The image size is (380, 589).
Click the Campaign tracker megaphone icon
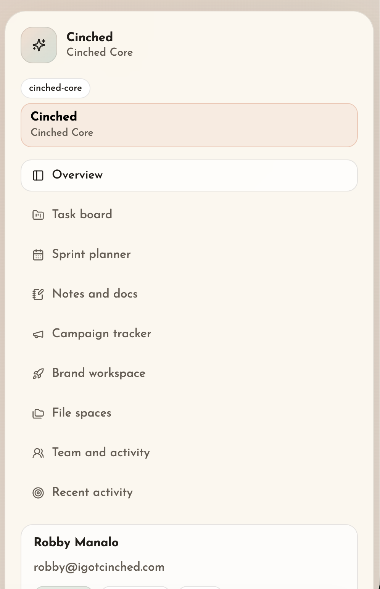pos(38,335)
